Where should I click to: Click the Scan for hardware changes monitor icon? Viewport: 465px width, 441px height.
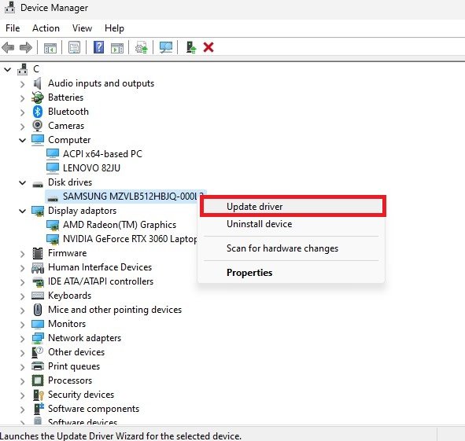(166, 47)
